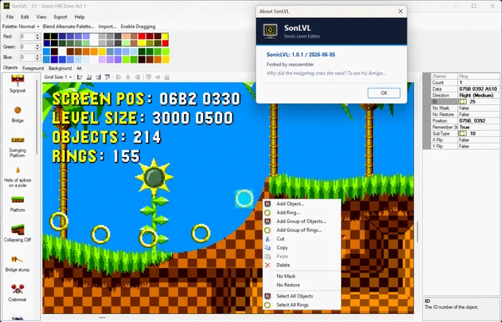Click the ring icon beside SubType value 10
This screenshot has width=502, height=322.
click(x=462, y=134)
